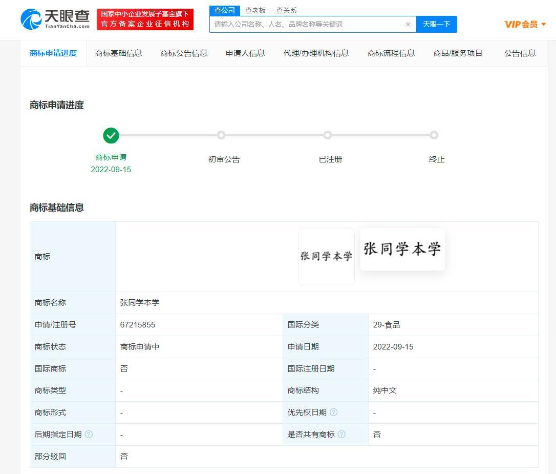The width and height of the screenshot is (556, 474).
Task: Select the 查关系 search tab
Action: pos(286,10)
